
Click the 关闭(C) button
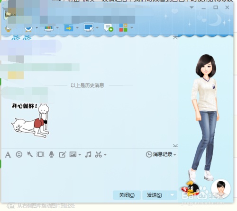[x=127, y=195]
